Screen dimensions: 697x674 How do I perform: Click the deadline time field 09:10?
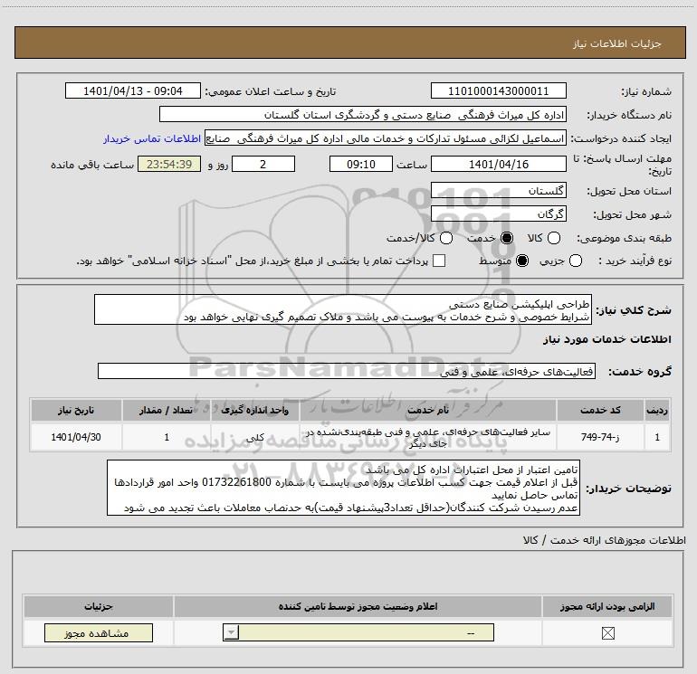tap(361, 164)
